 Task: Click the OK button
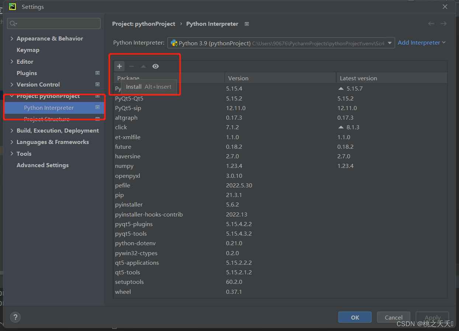pos(355,317)
